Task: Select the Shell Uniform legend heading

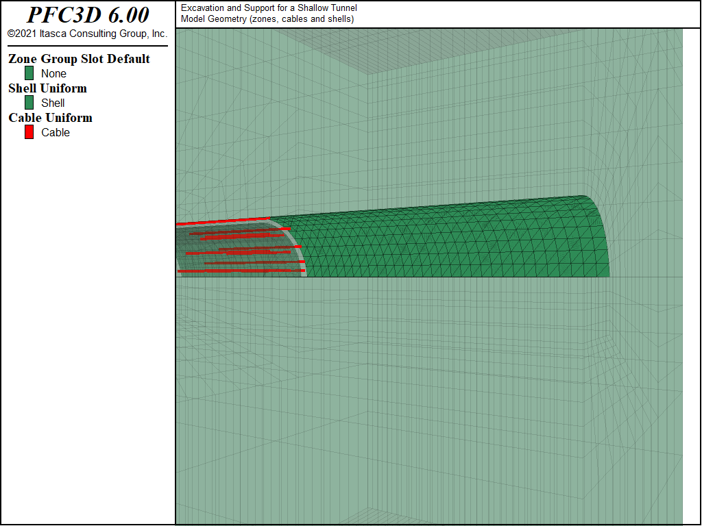Action: pyautogui.click(x=47, y=88)
